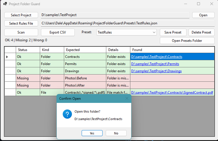The height and width of the screenshot is (141, 218).
Task: Open the SignedContract.pdf path link
Action: pyautogui.click(x=172, y=93)
